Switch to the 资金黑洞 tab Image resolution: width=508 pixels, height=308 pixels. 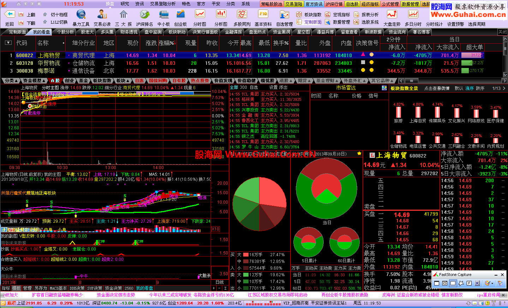pos(281,32)
